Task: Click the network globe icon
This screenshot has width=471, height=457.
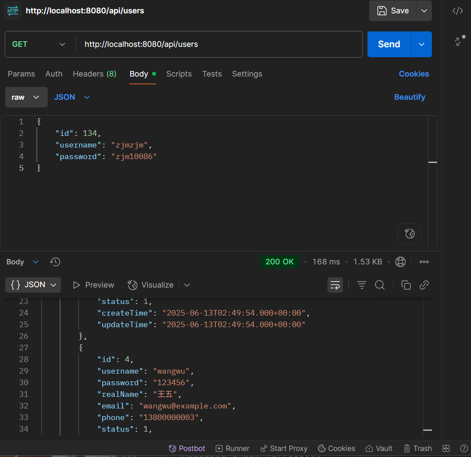Action: (400, 262)
